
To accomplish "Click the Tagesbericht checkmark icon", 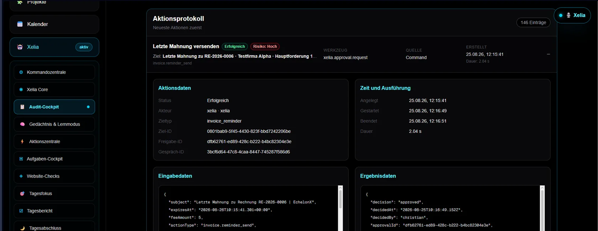I will (x=21, y=211).
